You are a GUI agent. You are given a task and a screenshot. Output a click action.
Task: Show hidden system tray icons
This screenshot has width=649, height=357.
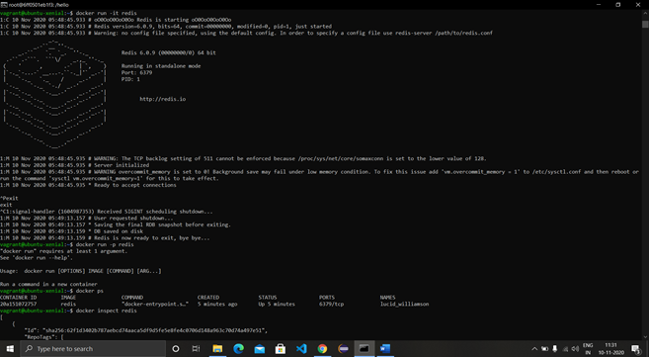(534, 349)
